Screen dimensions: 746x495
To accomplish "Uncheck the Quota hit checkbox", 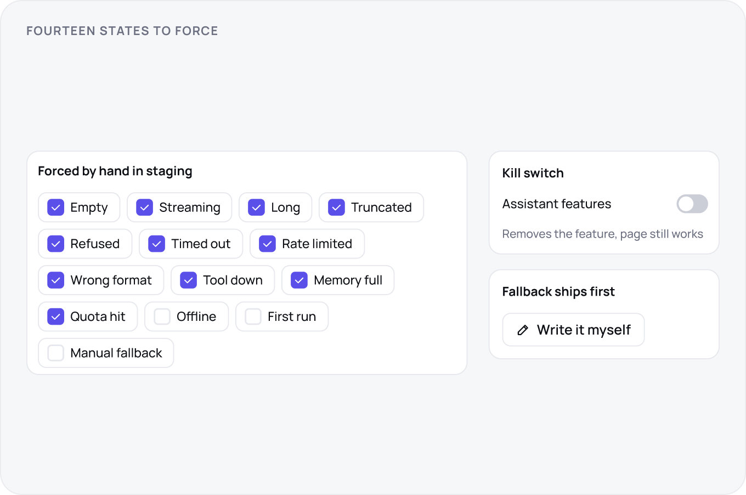I will tap(56, 316).
